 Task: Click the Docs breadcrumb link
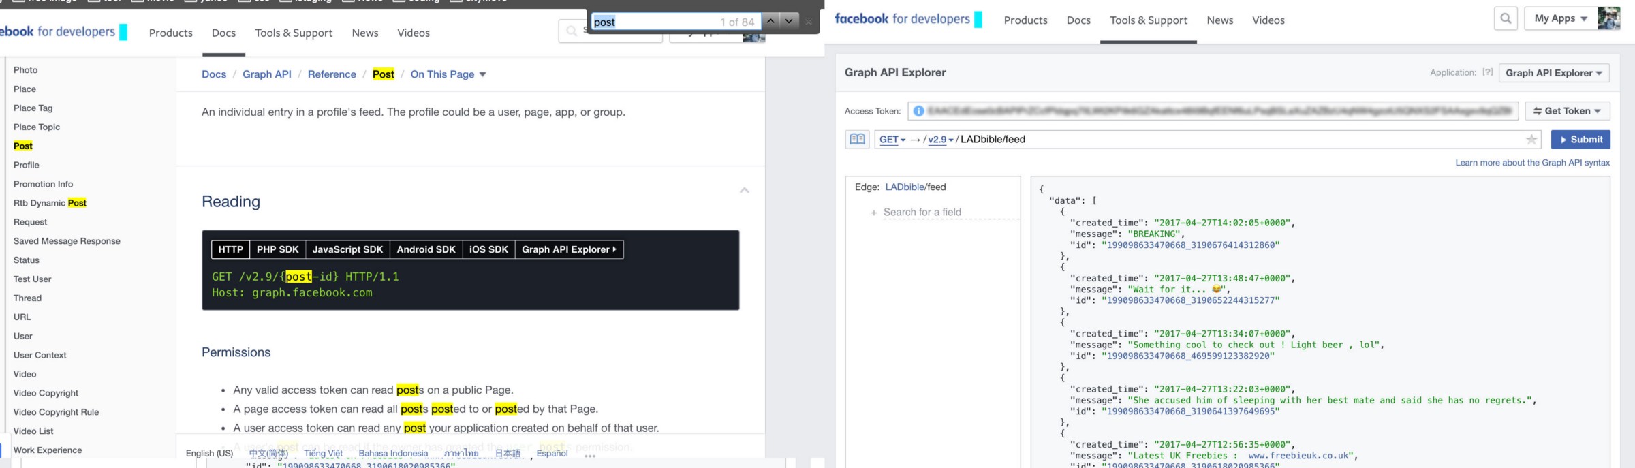coord(214,74)
